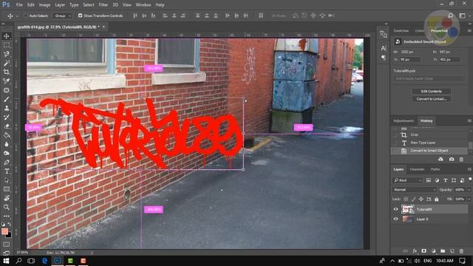Open the Layers panel flyout menu
473x266 pixels.
[469, 169]
